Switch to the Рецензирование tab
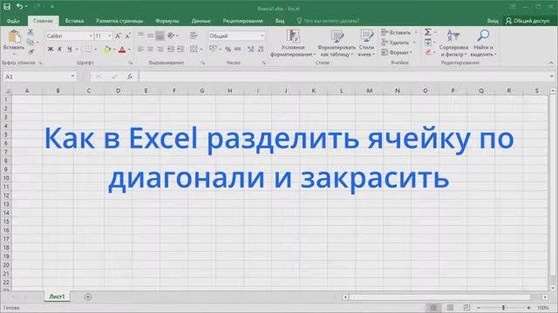Image resolution: width=558 pixels, height=313 pixels. 242,21
